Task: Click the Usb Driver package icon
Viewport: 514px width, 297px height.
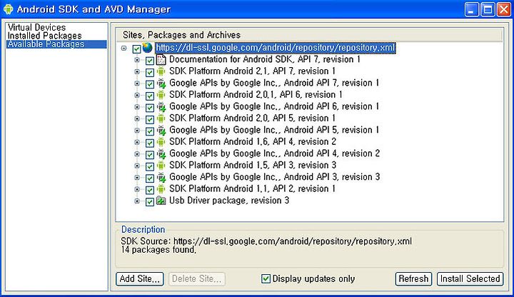Action: click(161, 201)
